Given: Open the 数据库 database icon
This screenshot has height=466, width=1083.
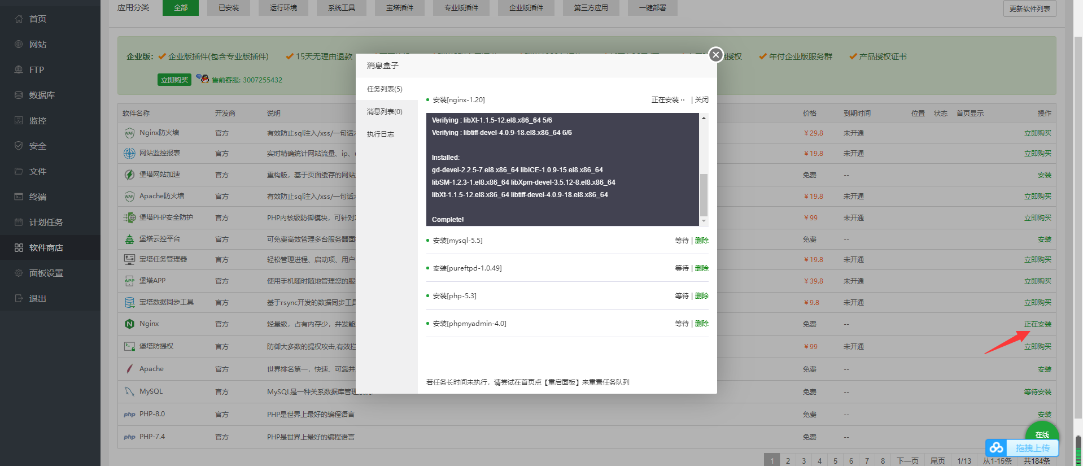Looking at the screenshot, I should click(x=19, y=95).
